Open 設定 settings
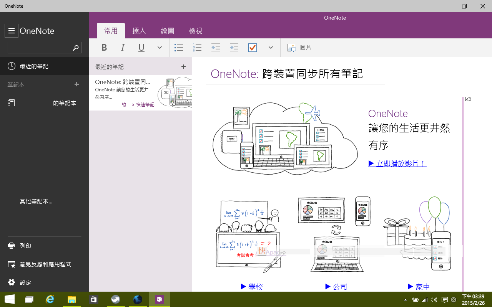The height and width of the screenshot is (307, 492). 45,282
